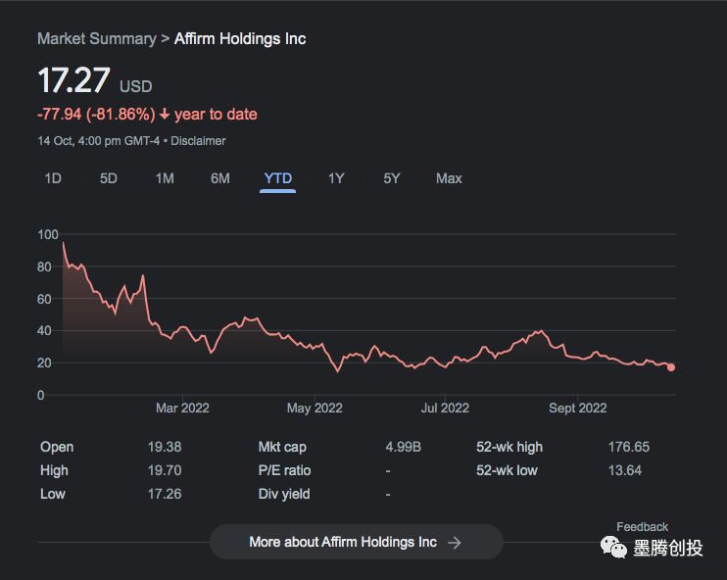Click the chart peak near 100

pyautogui.click(x=64, y=242)
